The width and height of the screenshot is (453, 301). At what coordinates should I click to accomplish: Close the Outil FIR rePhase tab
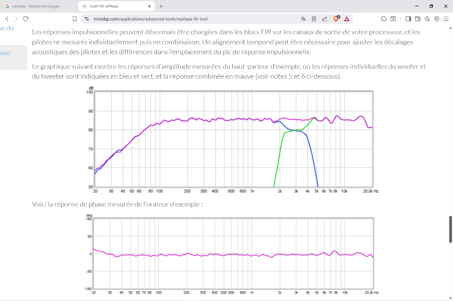[x=149, y=6]
